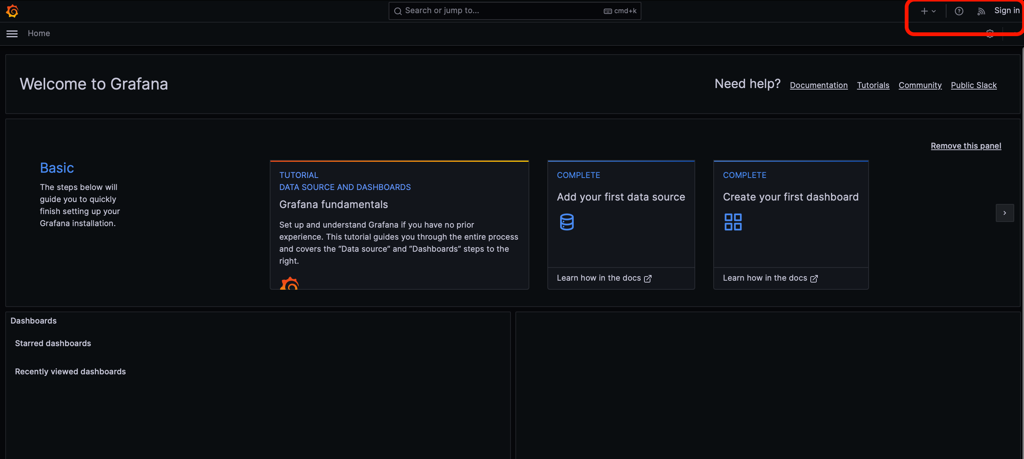Click the magnifying glass in the search bar
Viewport: 1024px width, 459px height.
[x=398, y=11]
